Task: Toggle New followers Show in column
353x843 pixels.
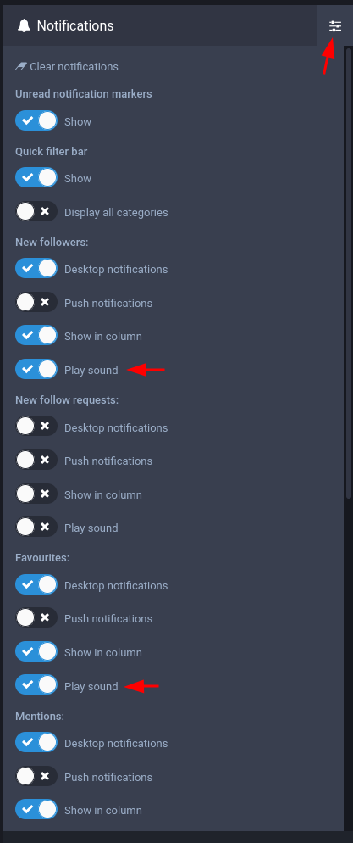Action: [x=36, y=336]
